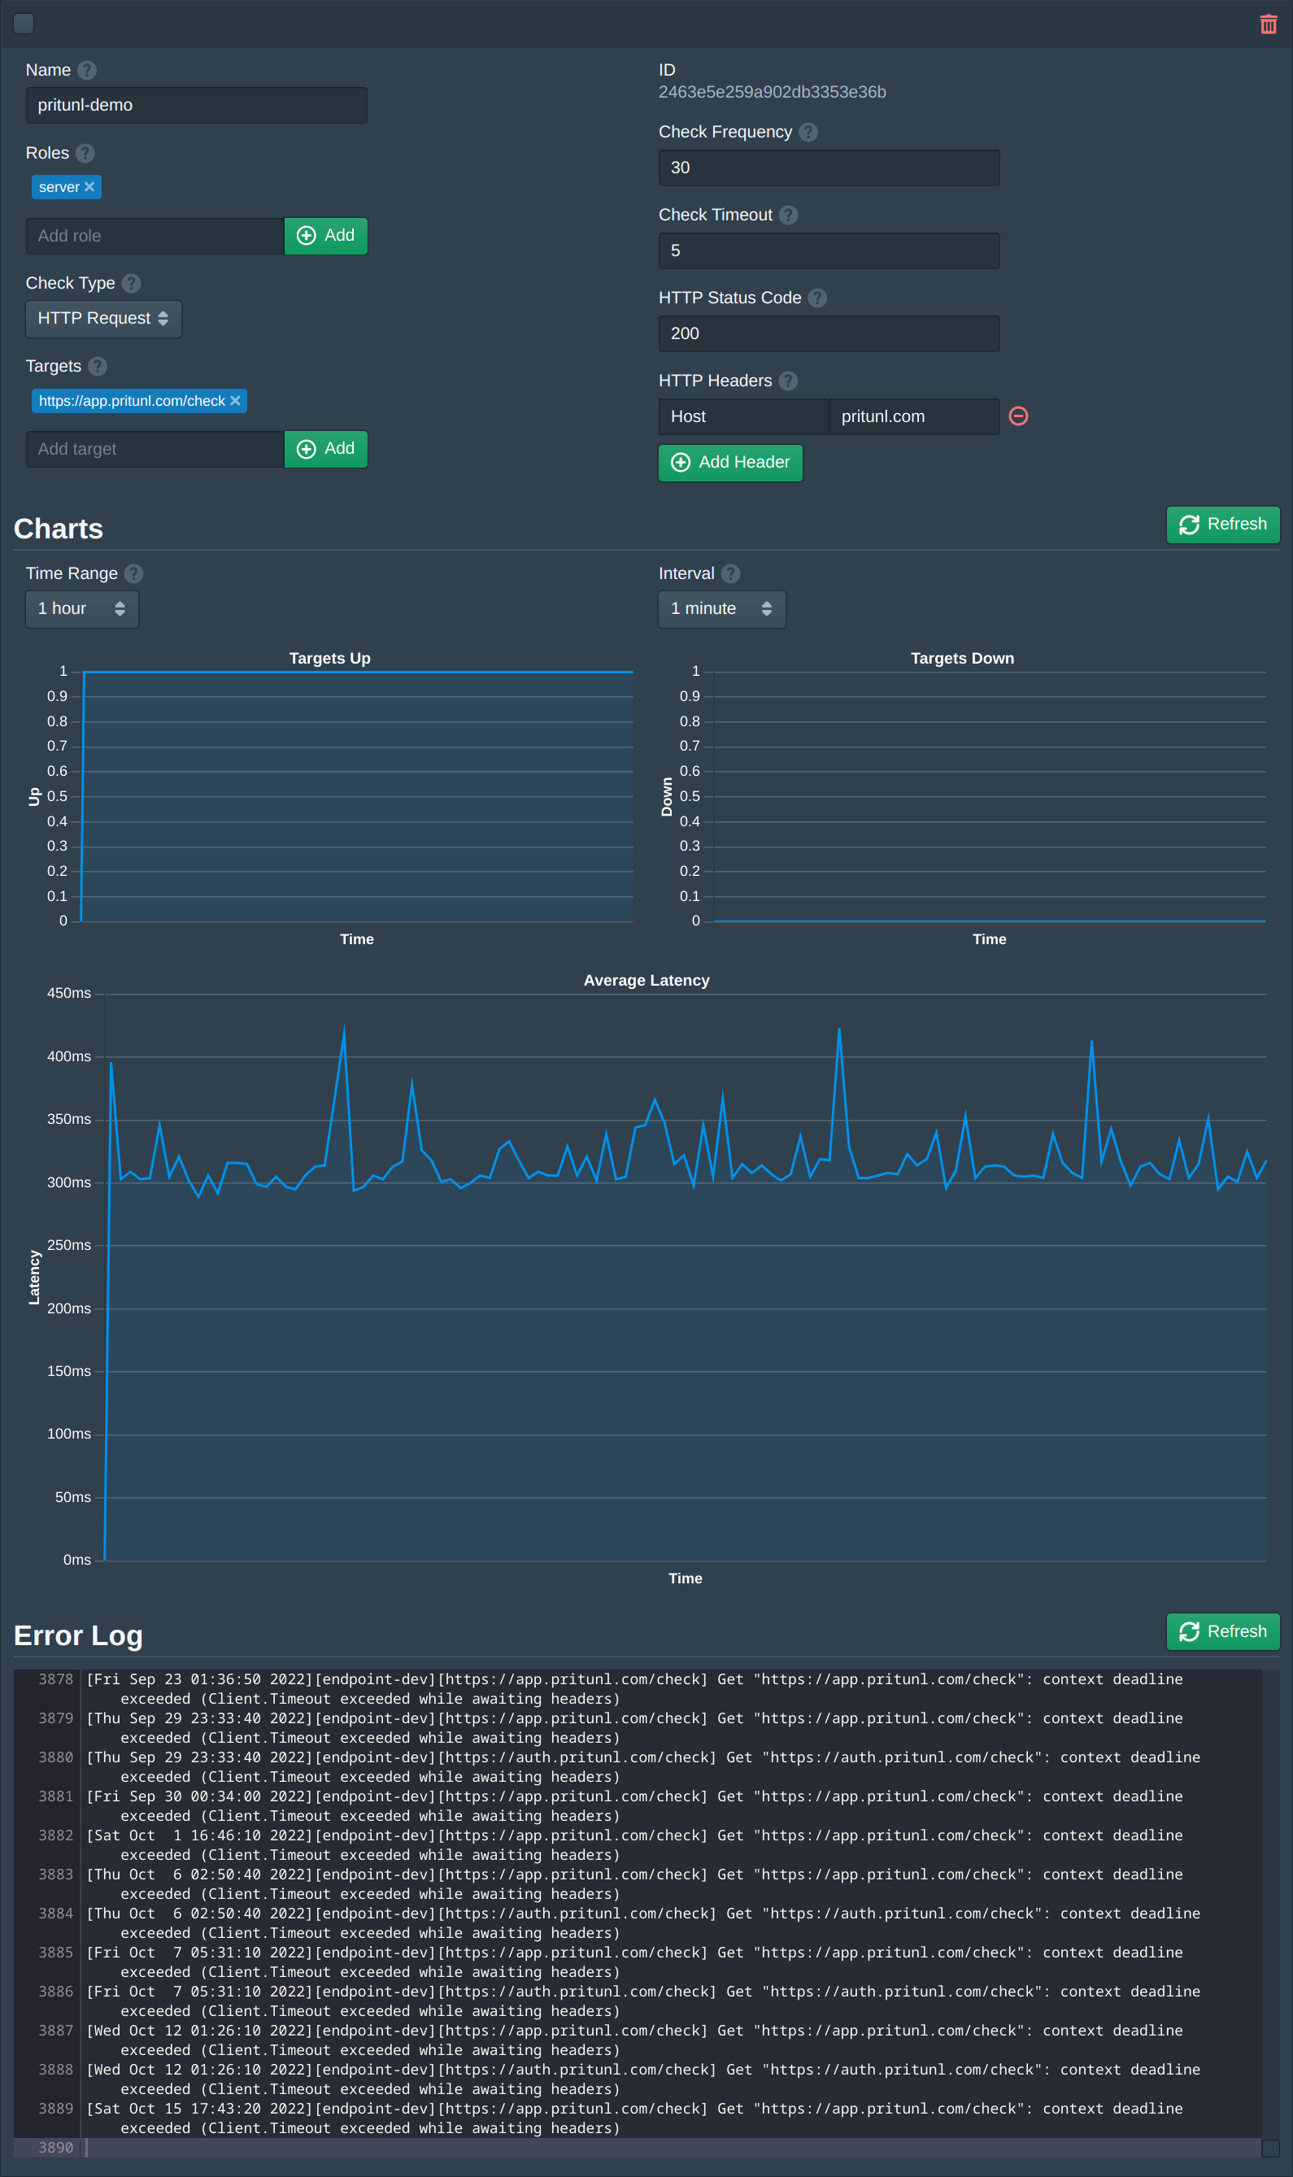
Task: Click the pritunl.com header value field
Action: tap(914, 417)
